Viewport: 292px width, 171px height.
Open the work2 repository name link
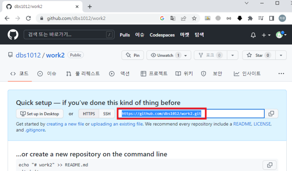55,55
